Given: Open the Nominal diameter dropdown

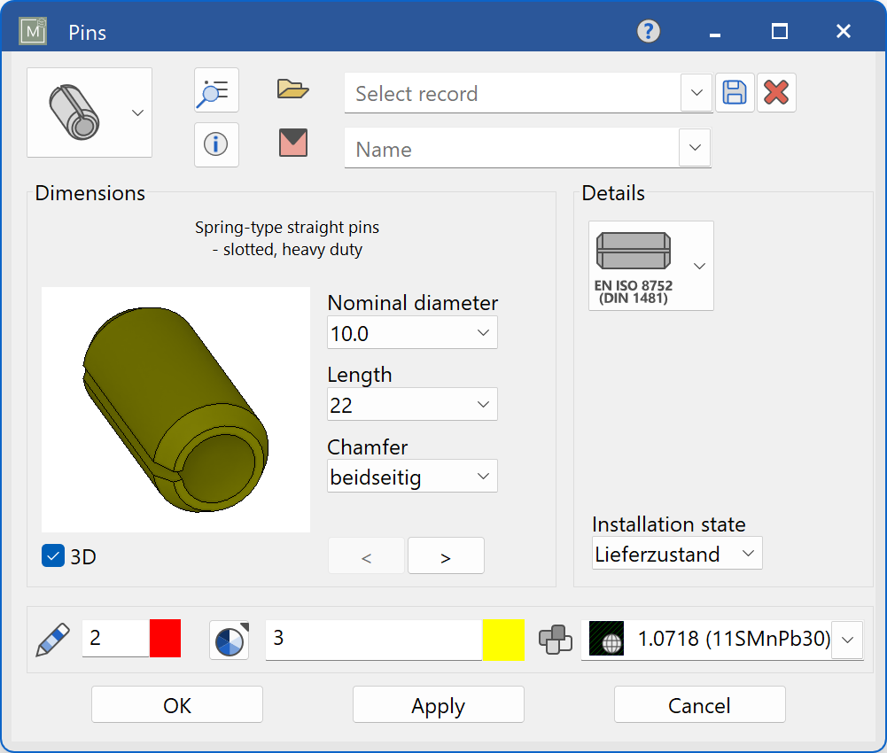Looking at the screenshot, I should [x=484, y=332].
